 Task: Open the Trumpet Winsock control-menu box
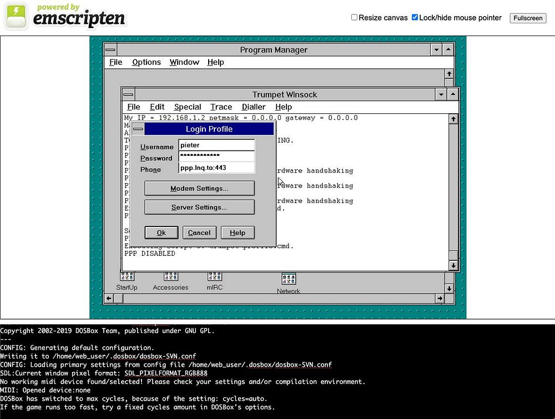[x=128, y=94]
